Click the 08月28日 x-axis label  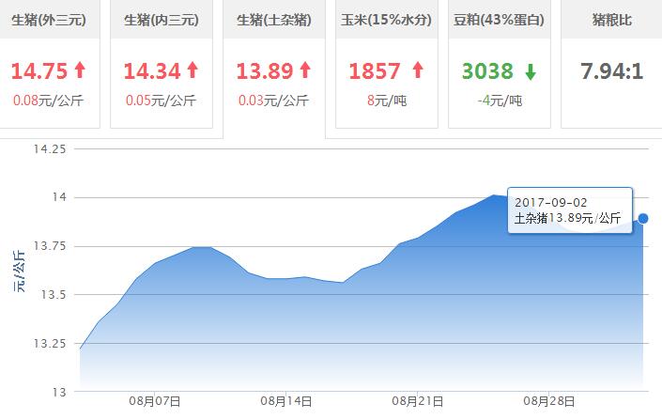coord(550,400)
